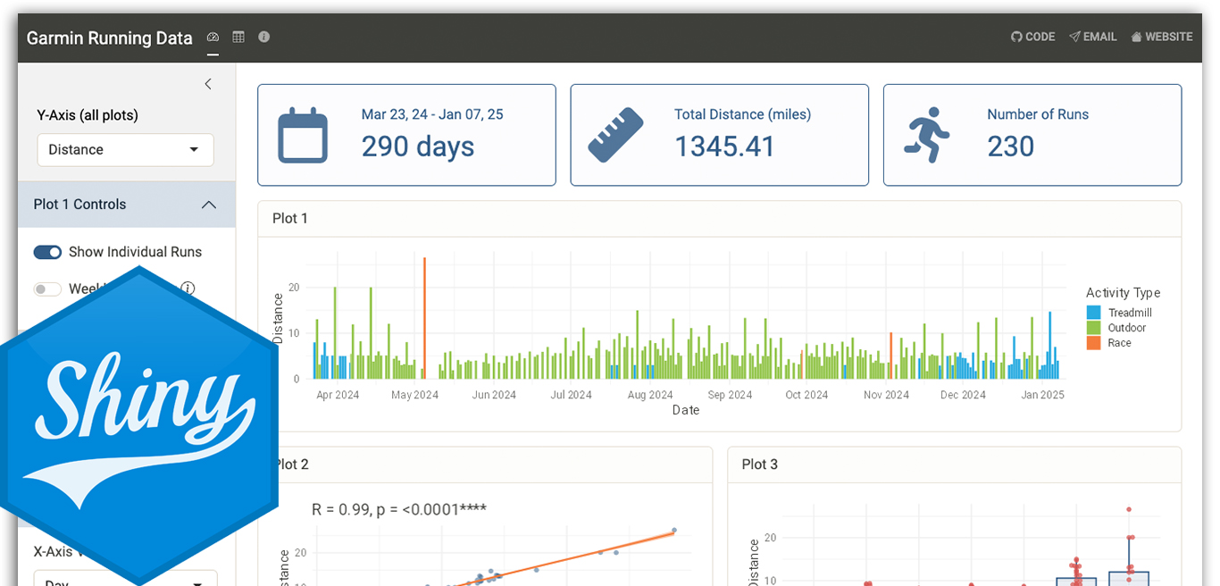
Task: Toggle Show Individual Runs switch
Action: click(47, 252)
